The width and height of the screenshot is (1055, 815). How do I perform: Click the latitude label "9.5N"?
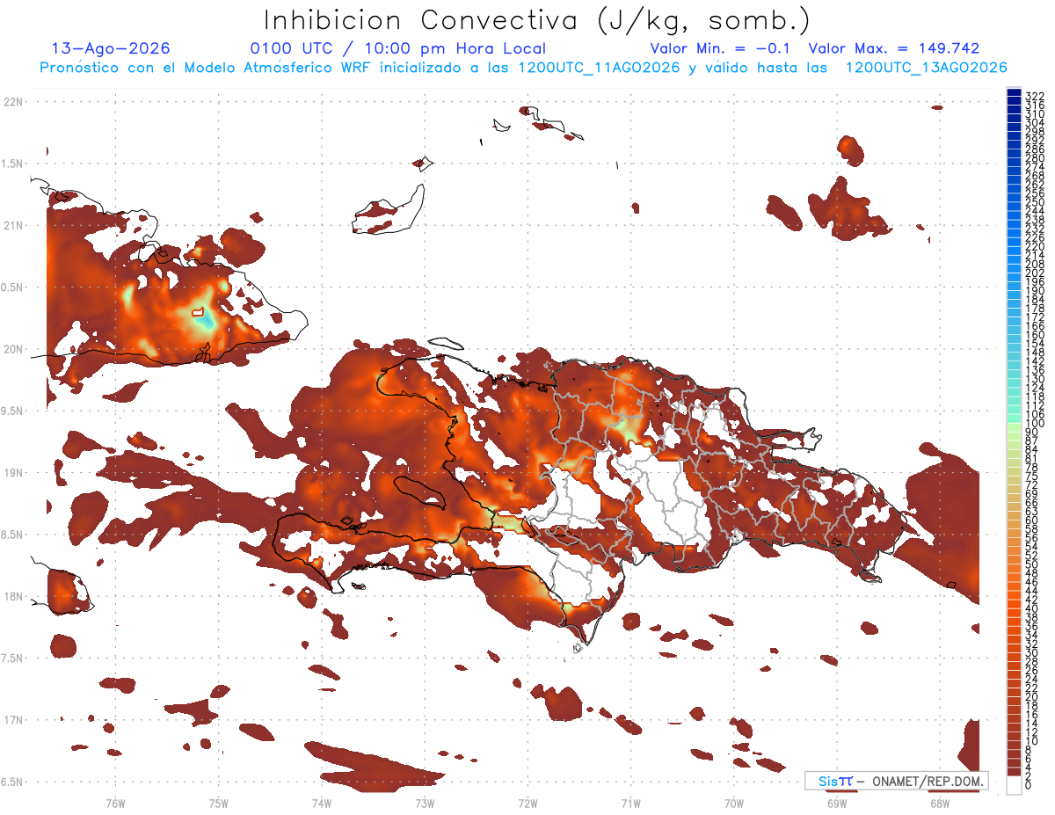12,411
